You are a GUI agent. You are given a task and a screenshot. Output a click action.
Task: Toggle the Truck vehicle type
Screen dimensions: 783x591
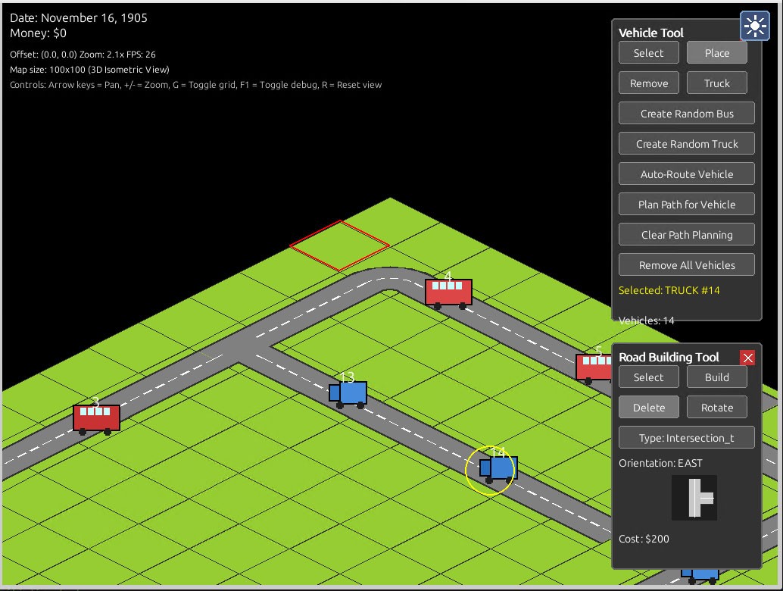(x=716, y=83)
